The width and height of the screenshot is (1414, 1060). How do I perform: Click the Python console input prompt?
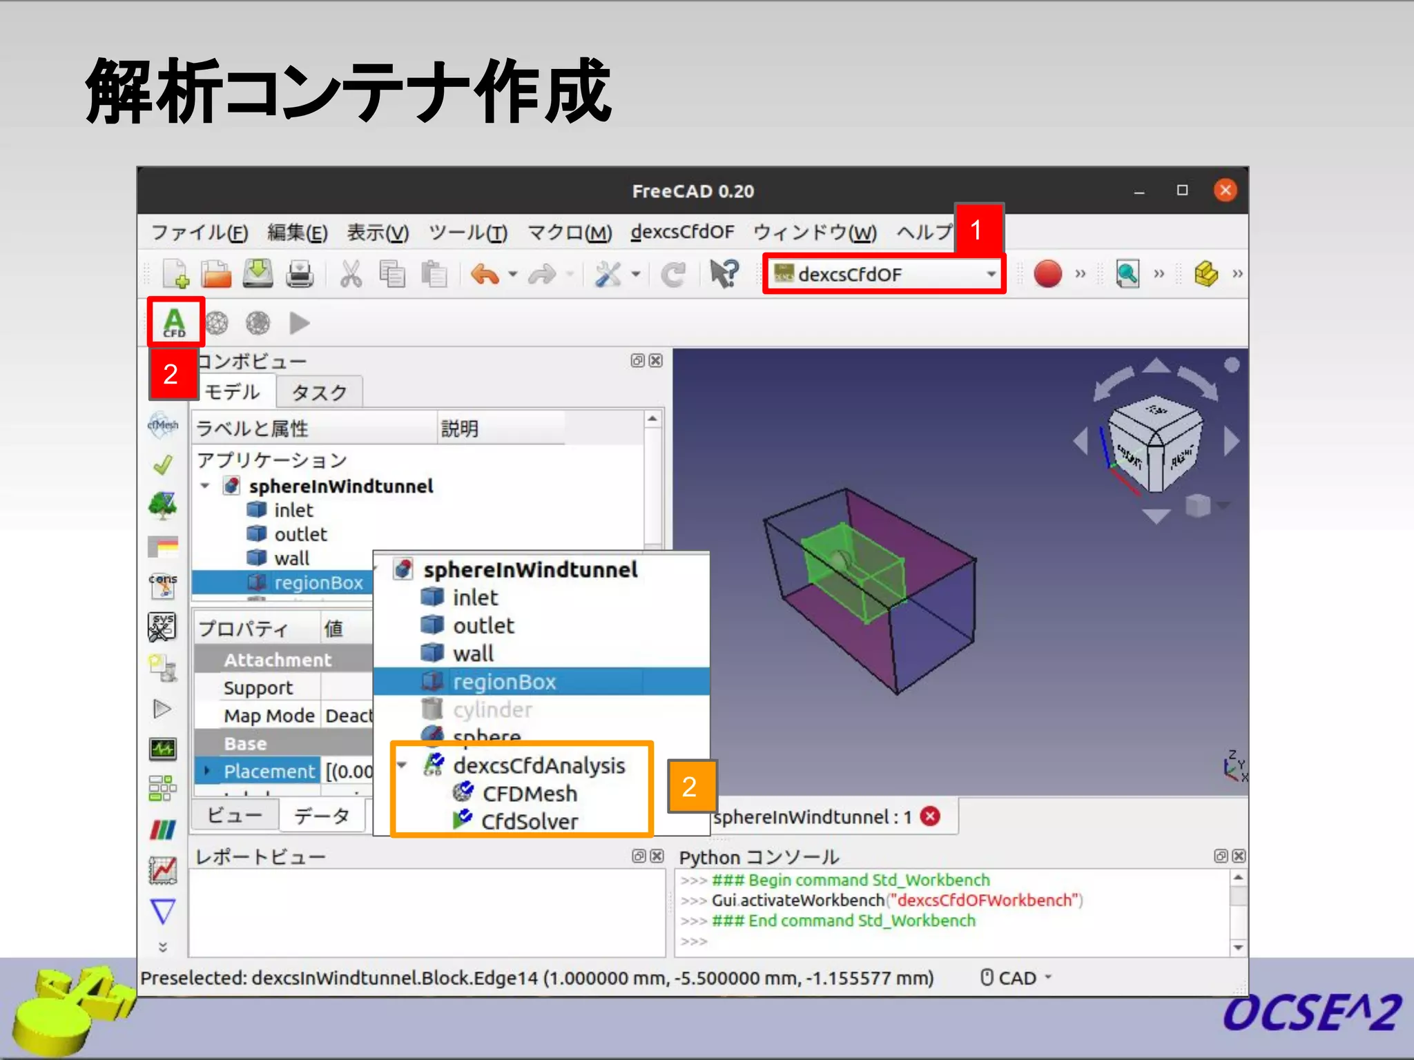[694, 941]
